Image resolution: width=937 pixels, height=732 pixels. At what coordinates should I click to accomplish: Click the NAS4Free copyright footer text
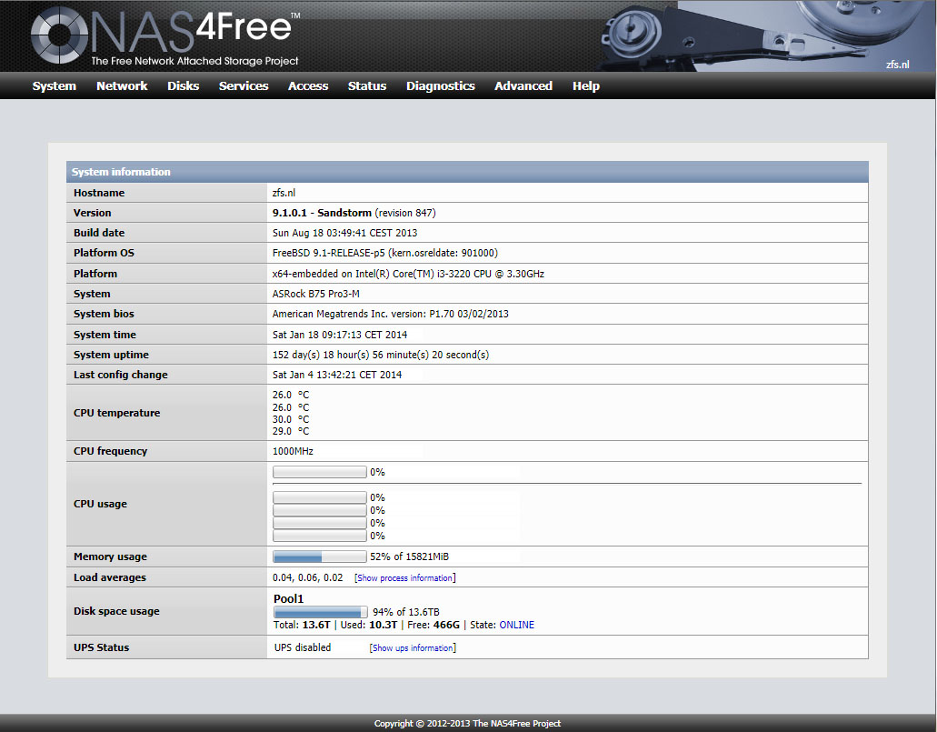[x=467, y=724]
